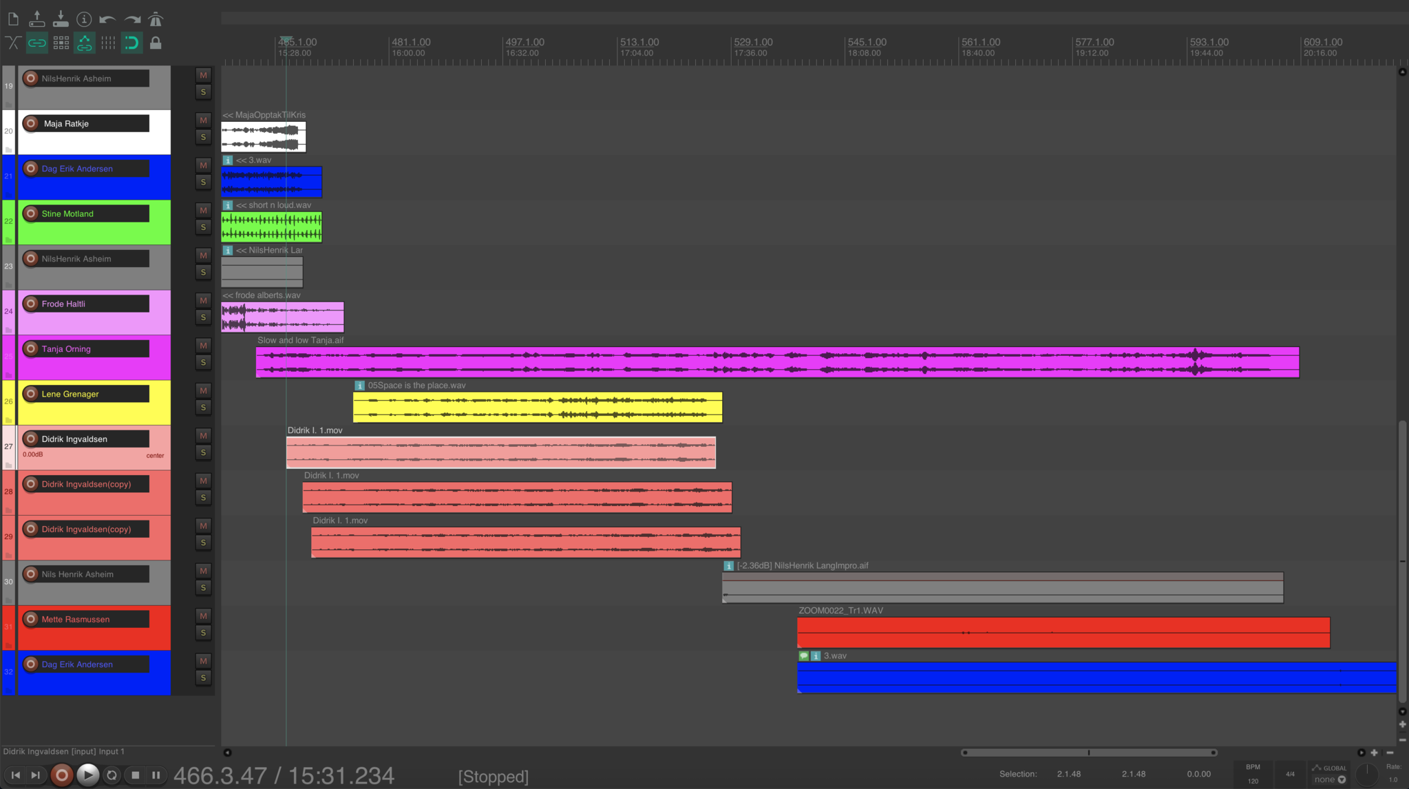Toggle Auto-crossfade icon in toolbar
Viewport: 1409px width, 789px height.
(x=13, y=43)
